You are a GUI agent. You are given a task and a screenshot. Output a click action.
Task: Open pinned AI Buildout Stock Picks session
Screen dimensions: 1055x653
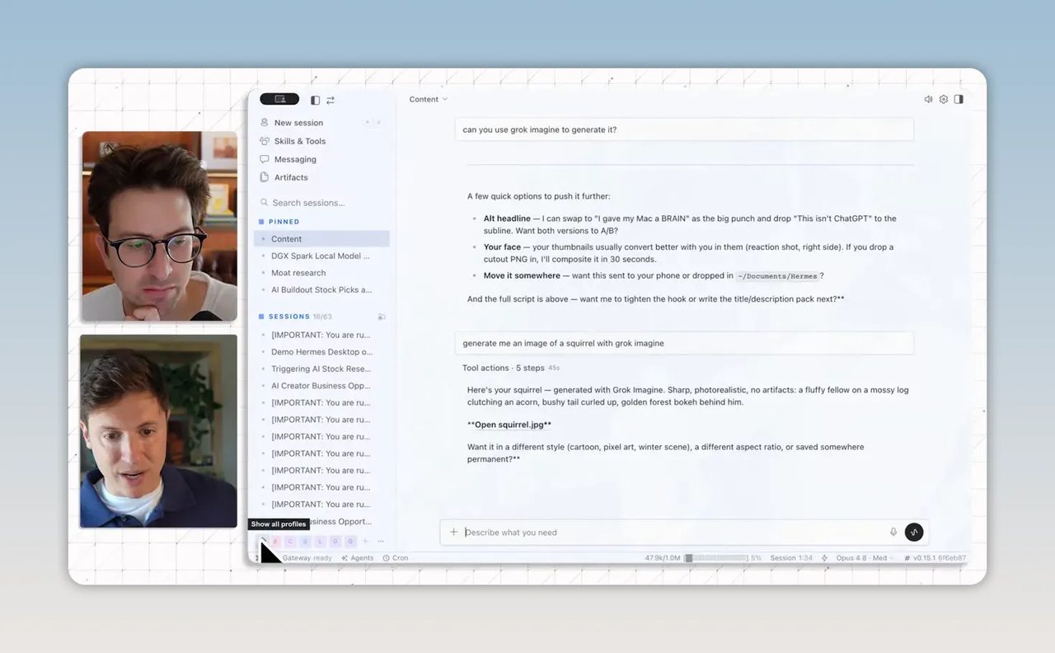coord(321,290)
